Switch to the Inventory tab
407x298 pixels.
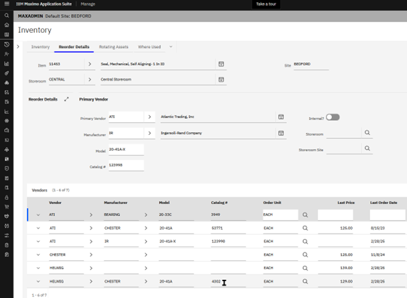click(40, 47)
